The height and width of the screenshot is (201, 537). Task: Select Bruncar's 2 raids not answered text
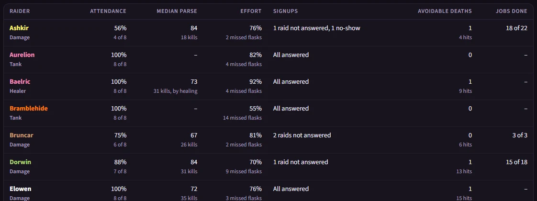[x=302, y=135]
